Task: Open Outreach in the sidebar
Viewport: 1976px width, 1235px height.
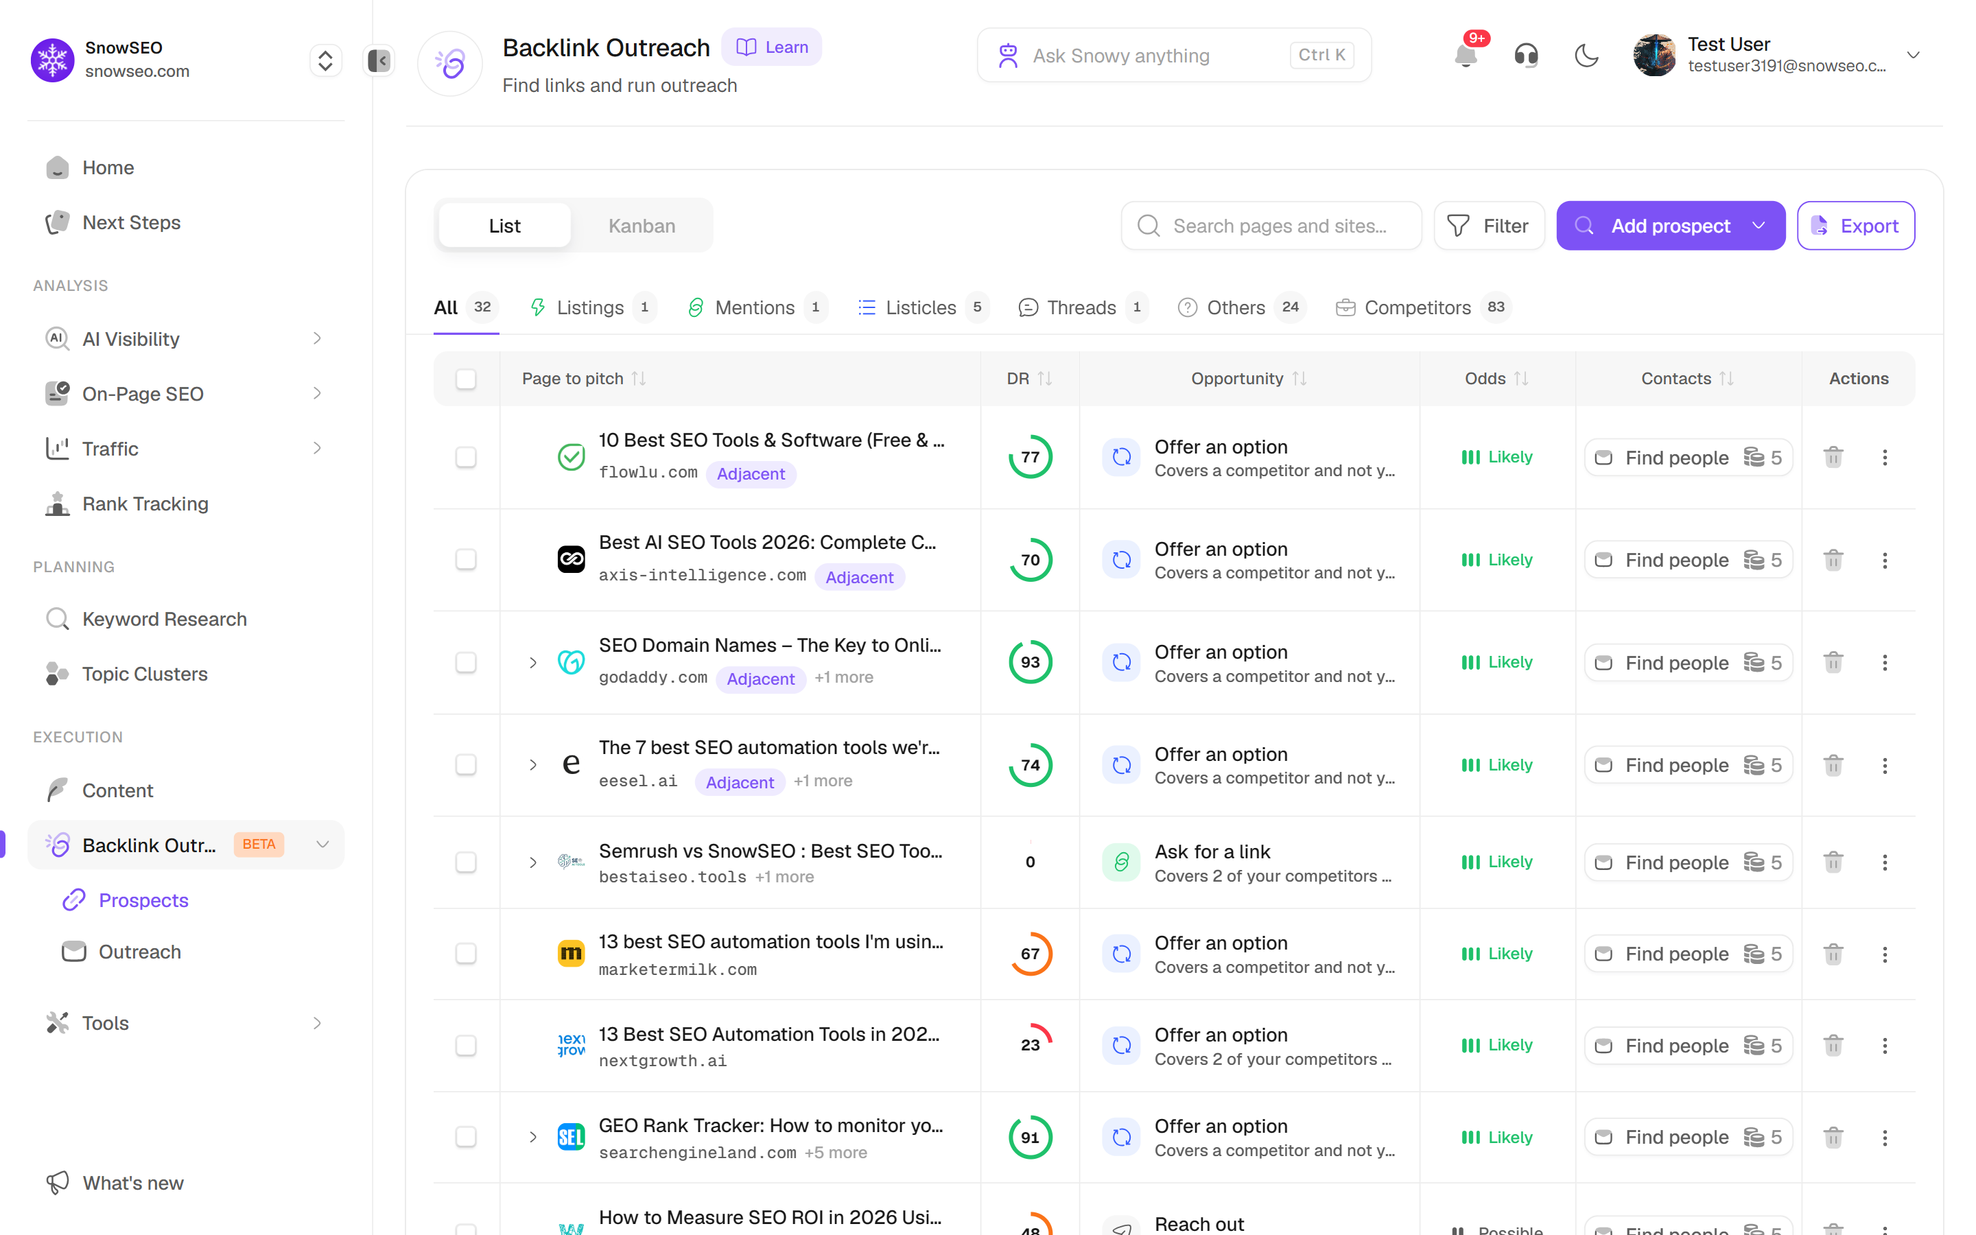Action: tap(140, 952)
